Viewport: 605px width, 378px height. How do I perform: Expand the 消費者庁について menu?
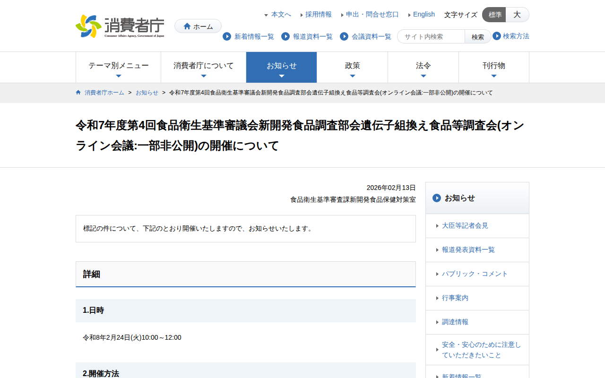point(204,68)
